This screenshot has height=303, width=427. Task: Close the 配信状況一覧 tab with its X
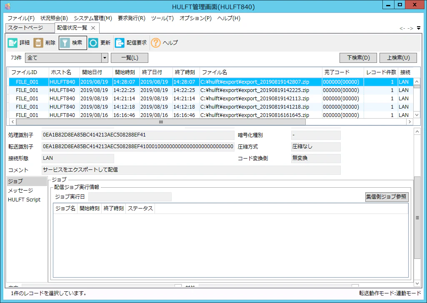click(93, 28)
